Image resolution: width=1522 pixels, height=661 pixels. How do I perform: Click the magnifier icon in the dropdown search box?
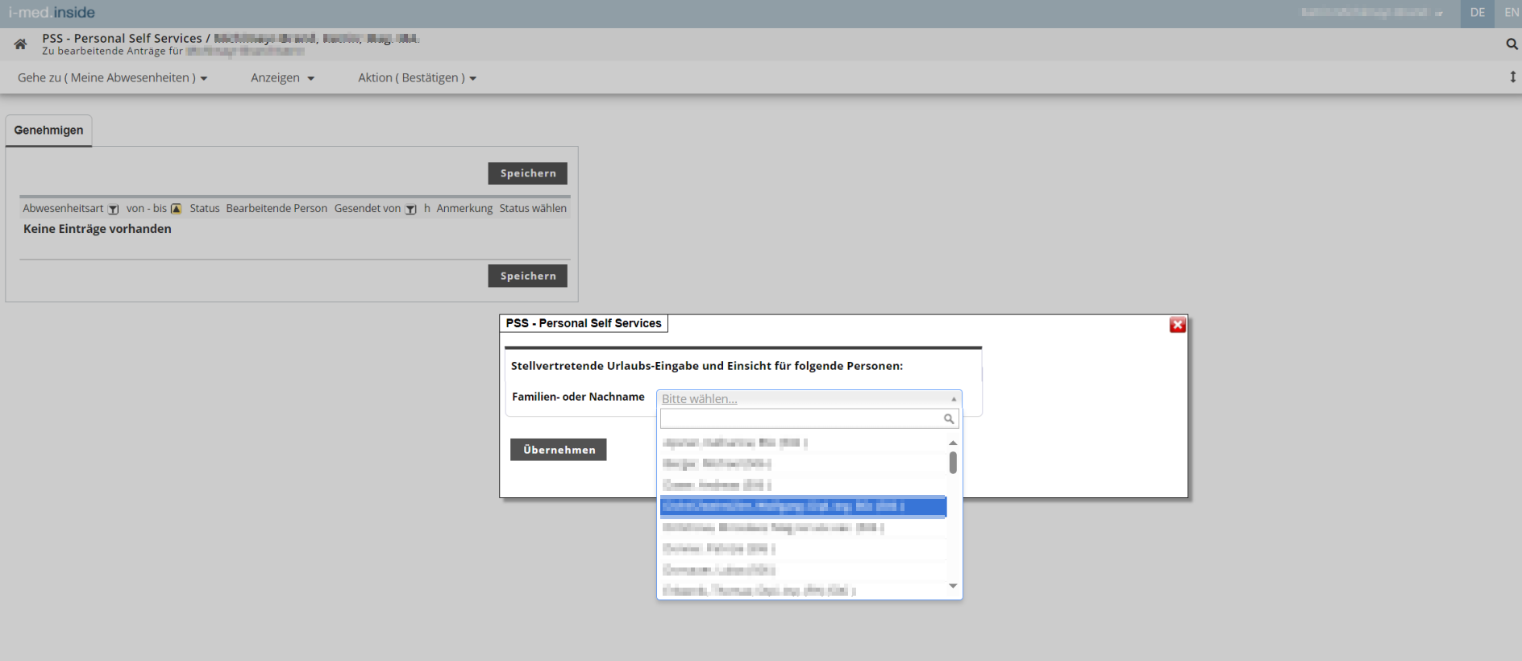[949, 419]
